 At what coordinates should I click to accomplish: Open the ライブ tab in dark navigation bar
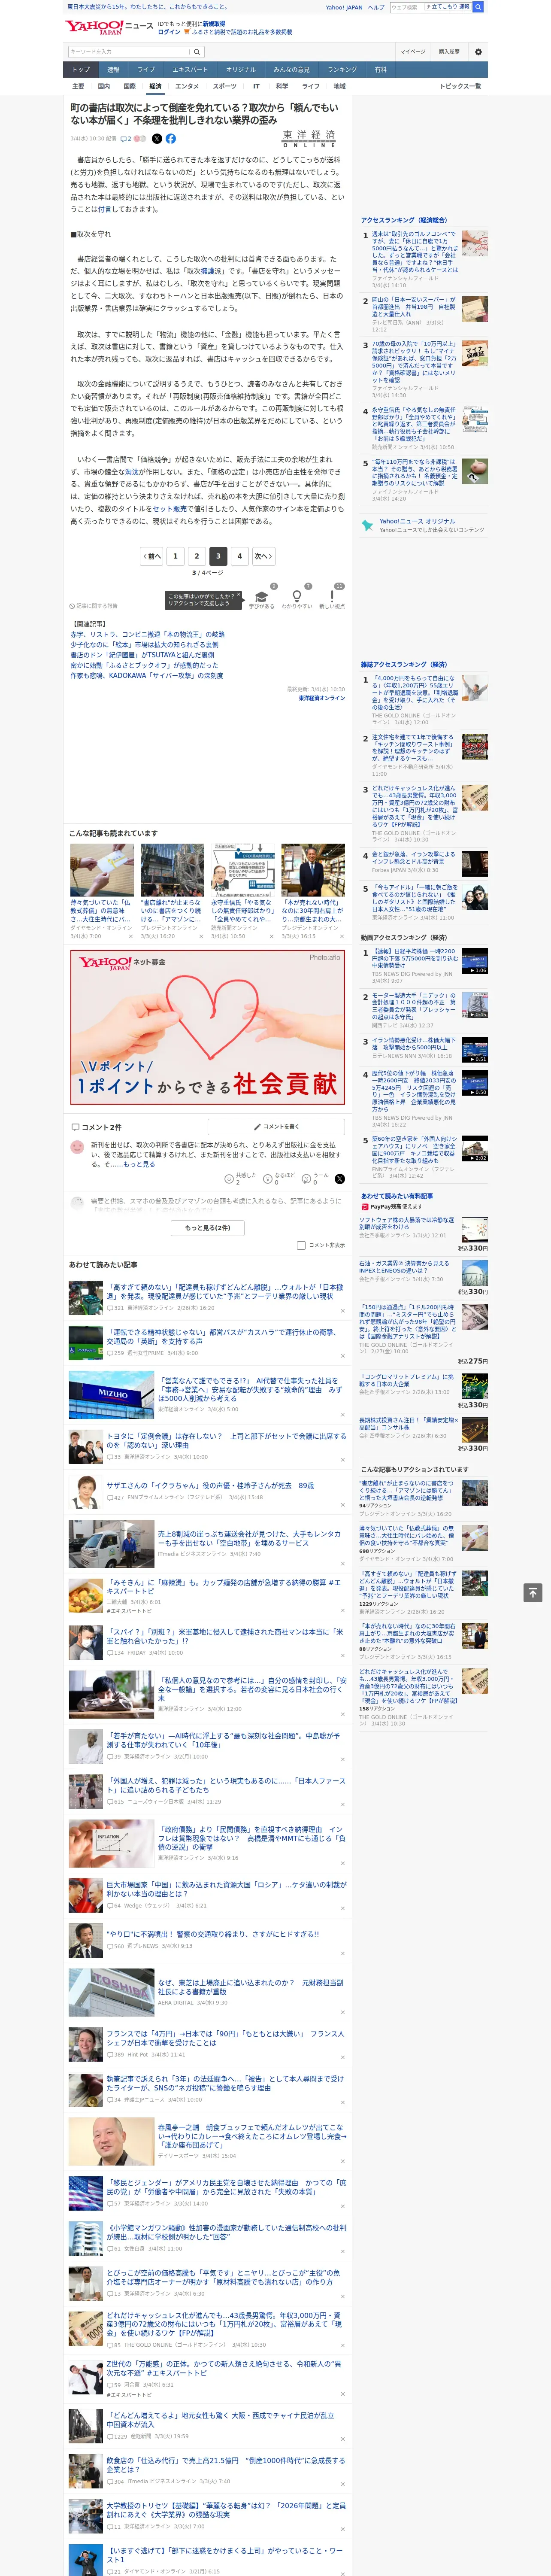click(x=146, y=69)
